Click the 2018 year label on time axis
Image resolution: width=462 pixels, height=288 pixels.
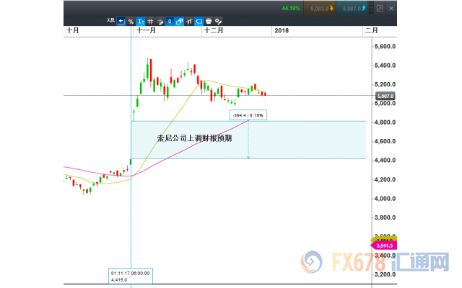(x=282, y=30)
